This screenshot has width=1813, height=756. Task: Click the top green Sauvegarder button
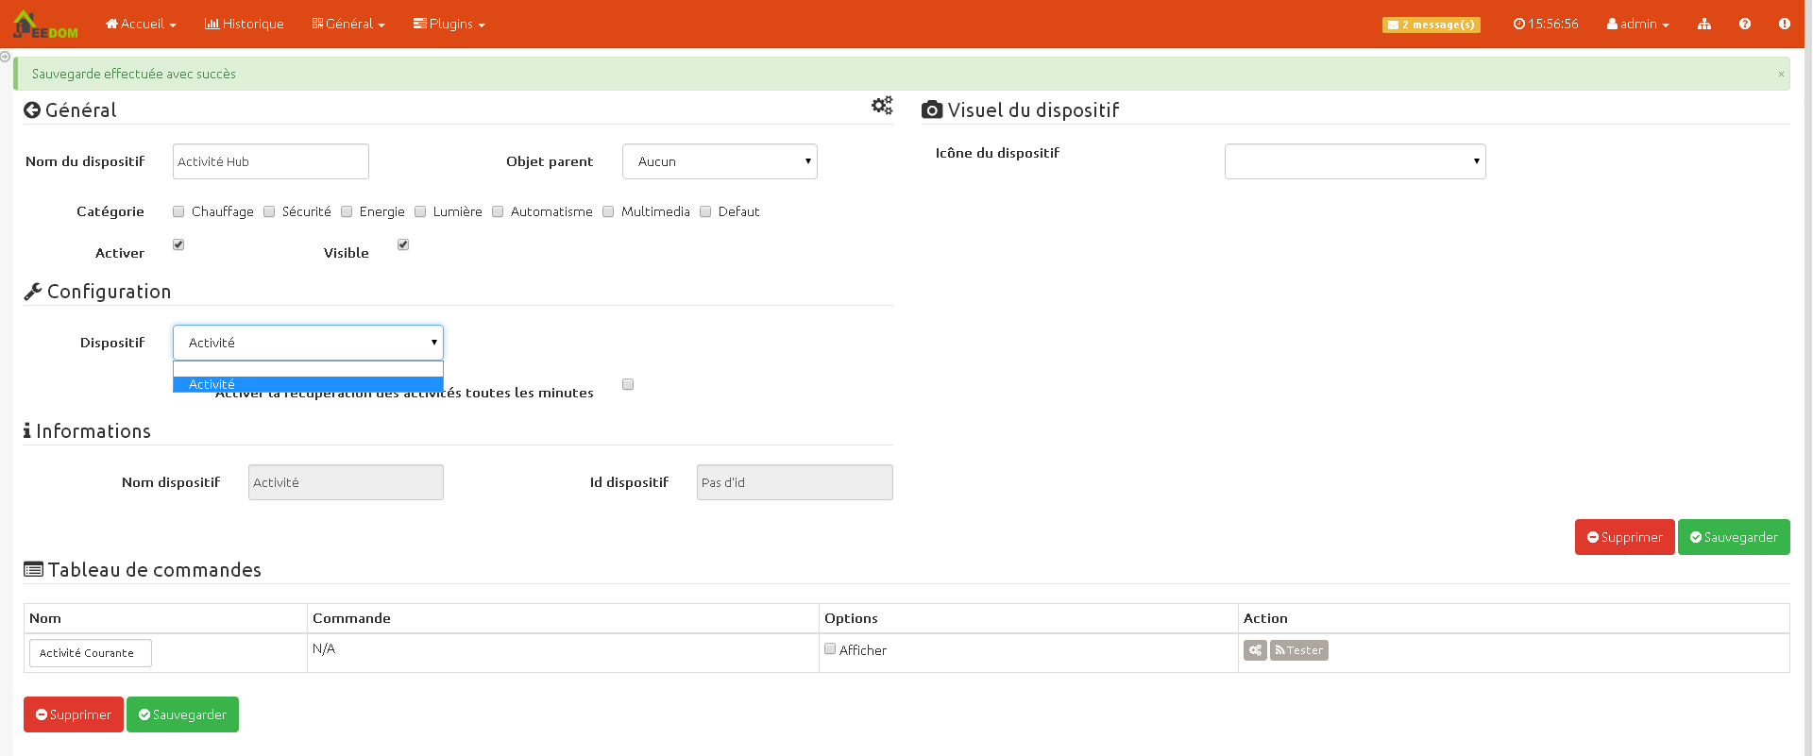pyautogui.click(x=1734, y=537)
